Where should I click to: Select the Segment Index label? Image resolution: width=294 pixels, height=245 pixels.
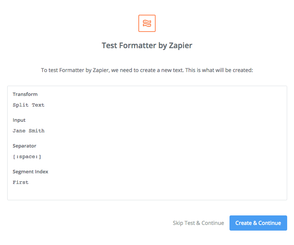[30, 171]
